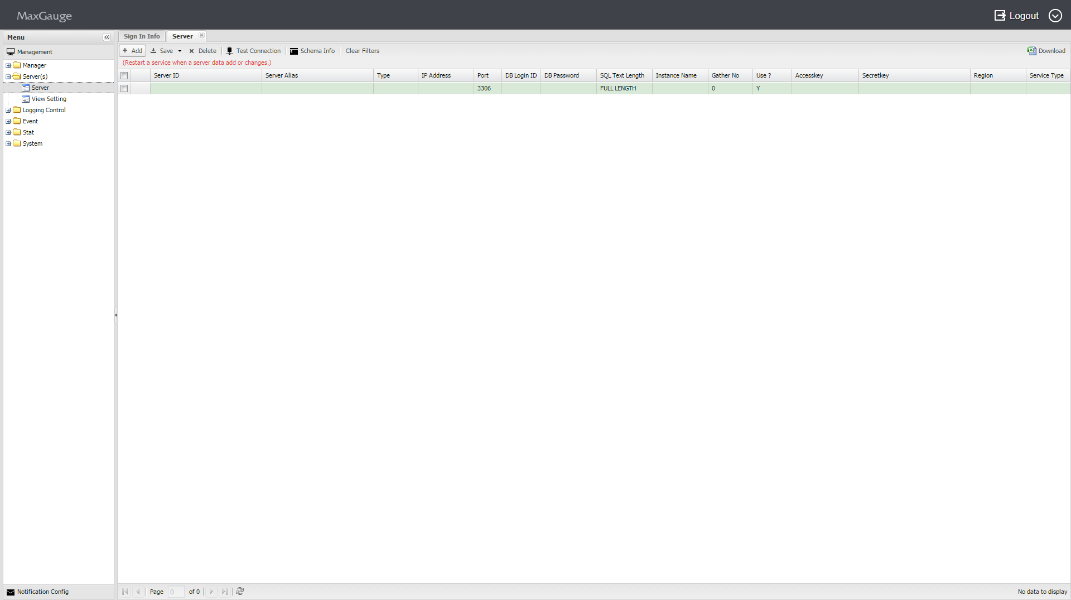Check the first row's checkbox

click(124, 89)
